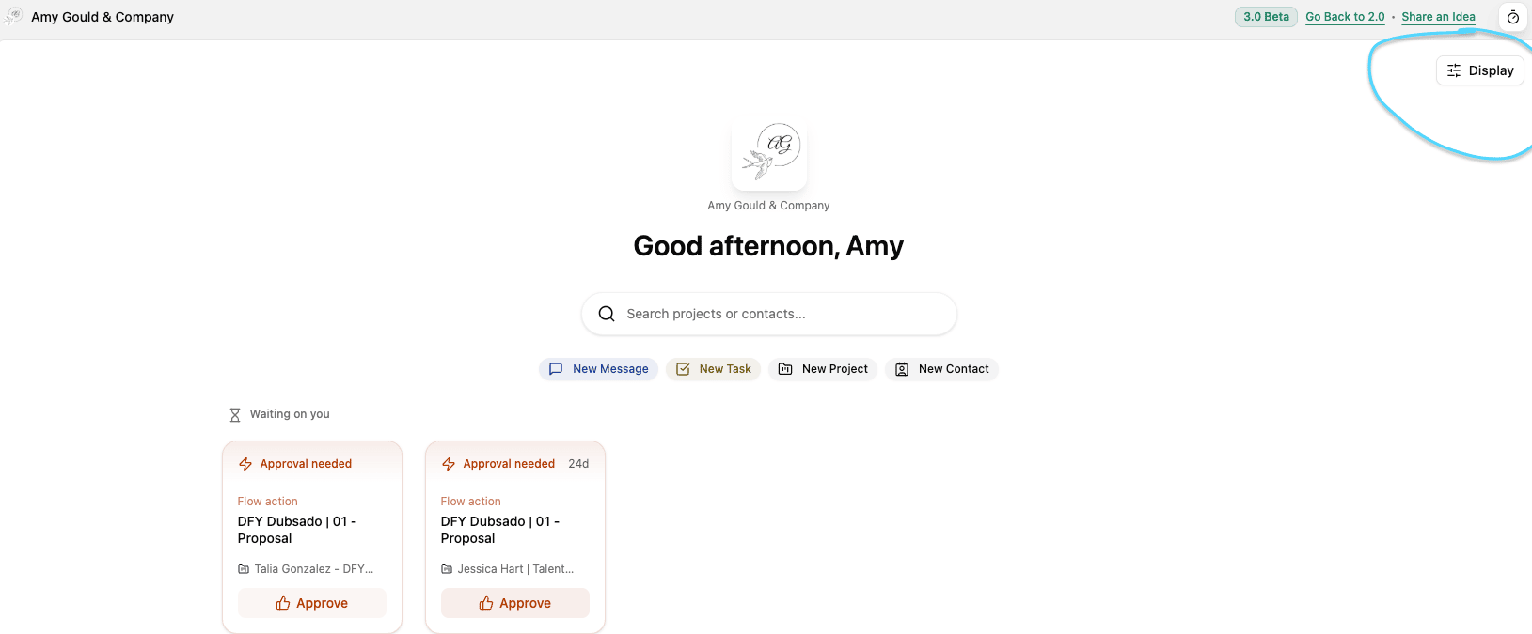Start a New Message

[x=598, y=369]
